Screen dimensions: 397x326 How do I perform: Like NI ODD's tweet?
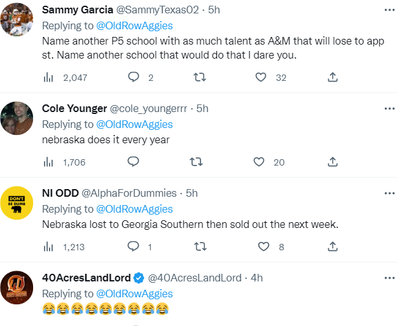tap(263, 246)
